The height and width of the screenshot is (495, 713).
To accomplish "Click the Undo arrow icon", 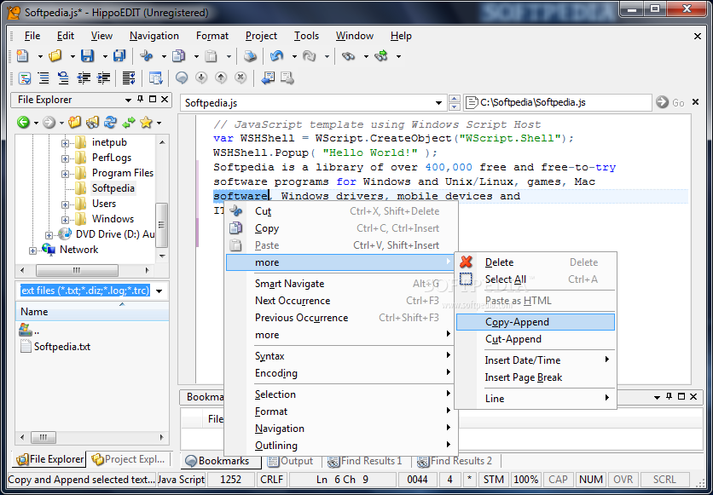I will (276, 56).
